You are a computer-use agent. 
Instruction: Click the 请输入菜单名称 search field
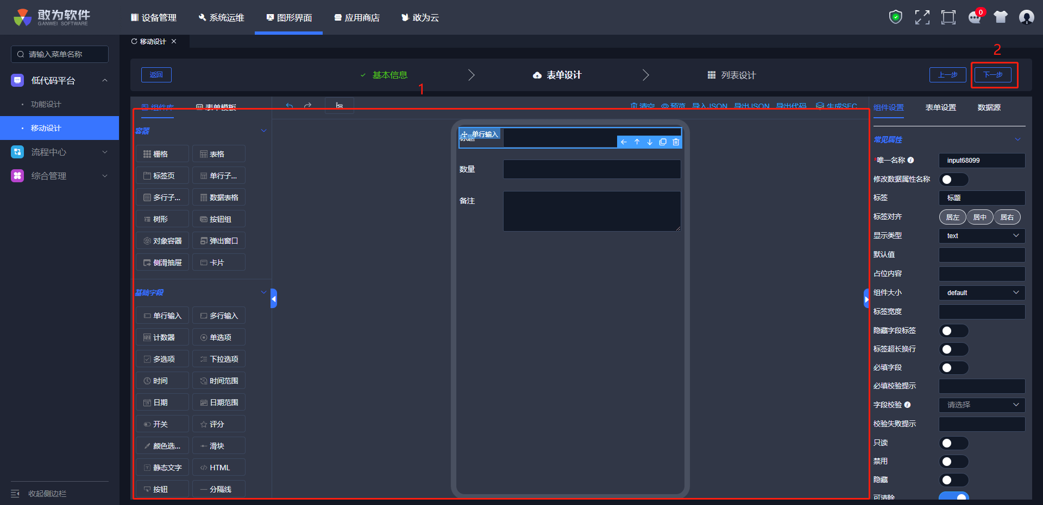tap(60, 54)
